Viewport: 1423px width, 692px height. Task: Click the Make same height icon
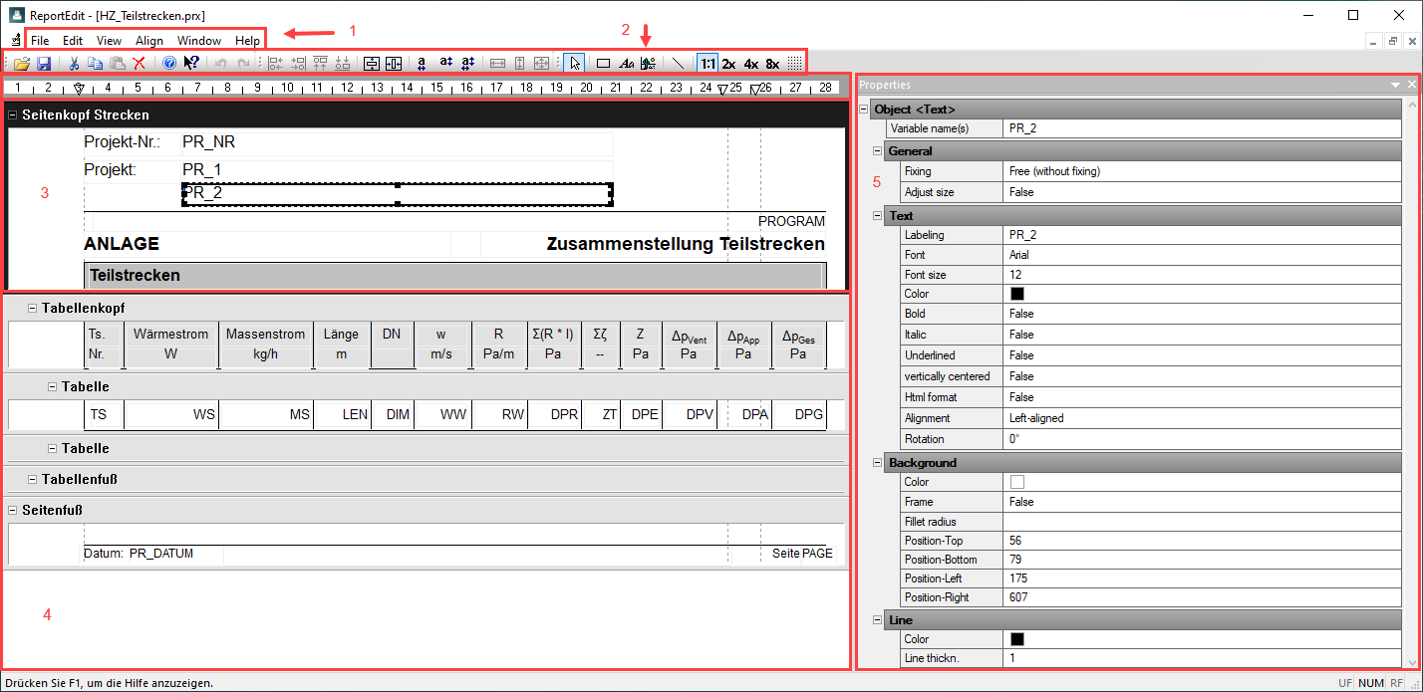tap(520, 63)
